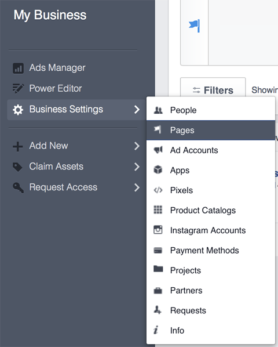Click the Projects folder icon
The height and width of the screenshot is (347, 278).
(x=158, y=269)
